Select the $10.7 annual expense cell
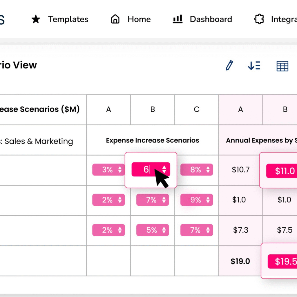297x297 pixels. click(240, 170)
